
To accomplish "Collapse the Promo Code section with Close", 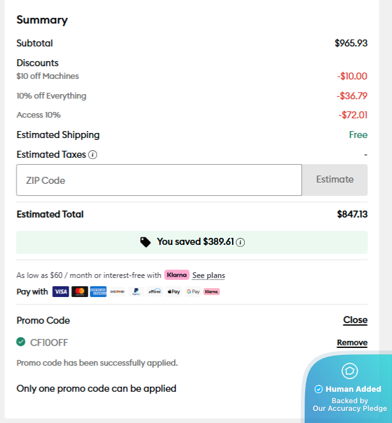I will click(355, 320).
